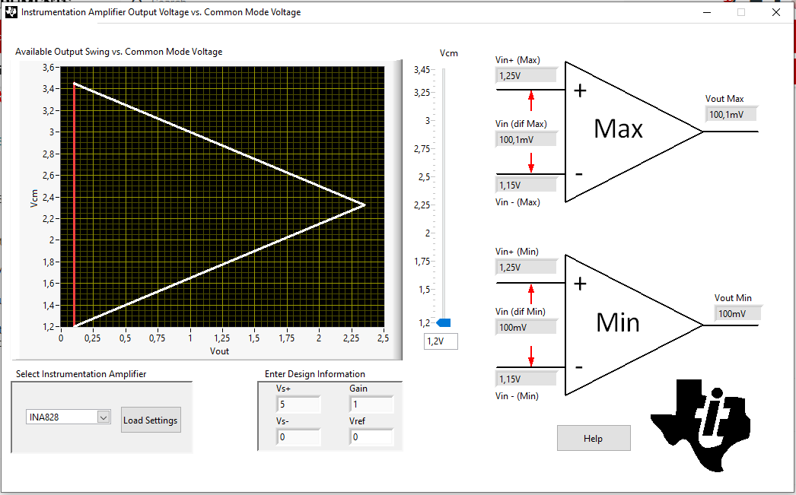Minimize the Instrumentation Amplifier window
Screen dimensions: 796x495
[707, 12]
